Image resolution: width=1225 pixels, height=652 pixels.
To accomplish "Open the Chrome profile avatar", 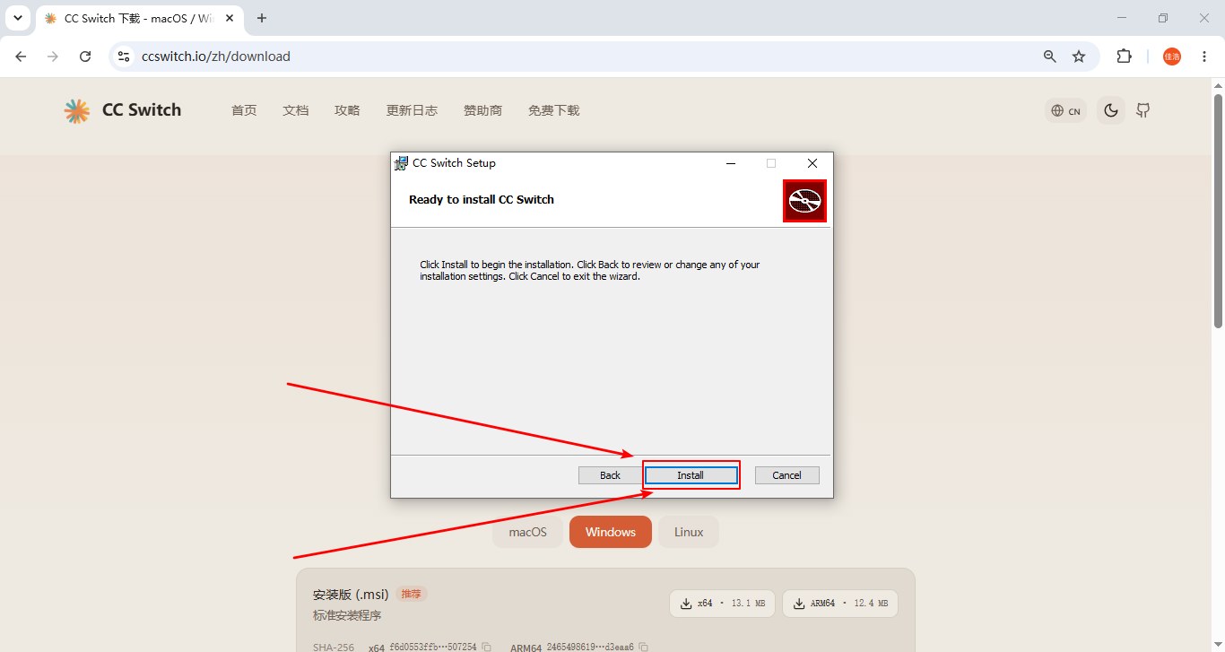I will pos(1172,57).
